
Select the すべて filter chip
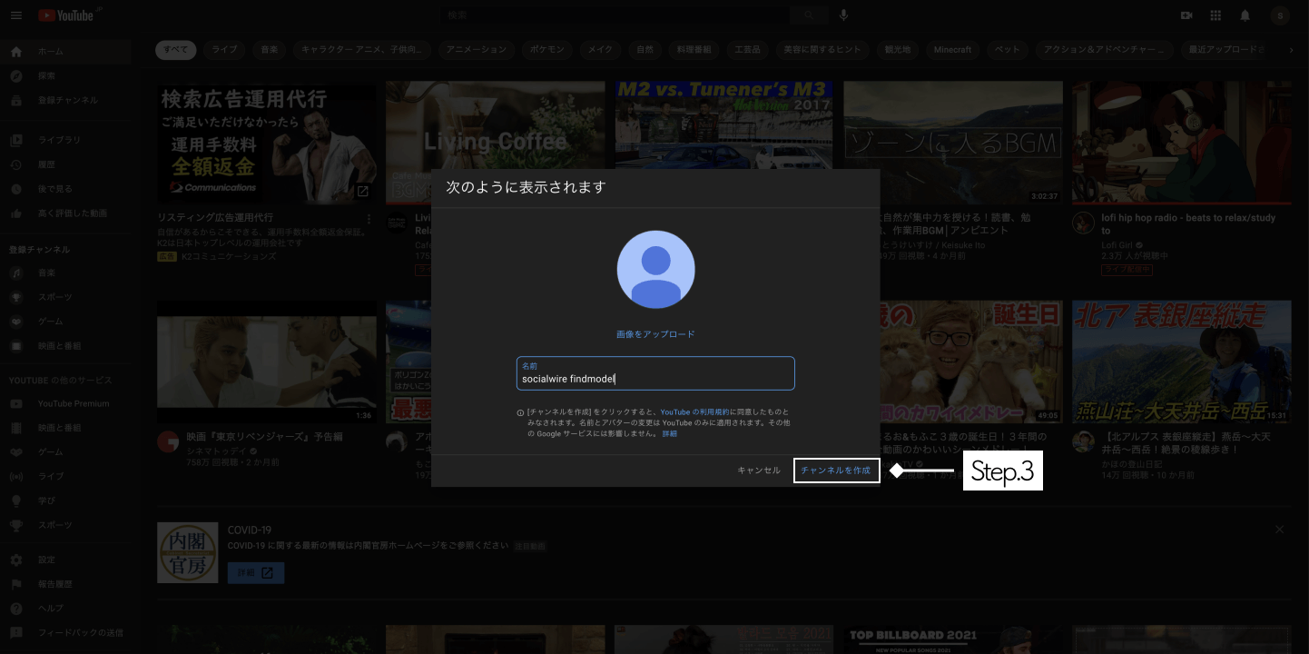pyautogui.click(x=175, y=50)
